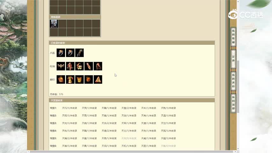Open 足迹 in the right sidebar
Viewport: 272px width, 153px height.
tap(233, 59)
